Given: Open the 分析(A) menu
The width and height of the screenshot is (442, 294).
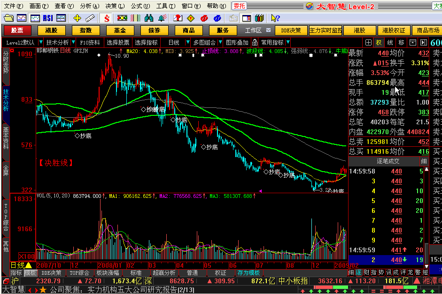Looking at the screenshot, I should point(89,6).
